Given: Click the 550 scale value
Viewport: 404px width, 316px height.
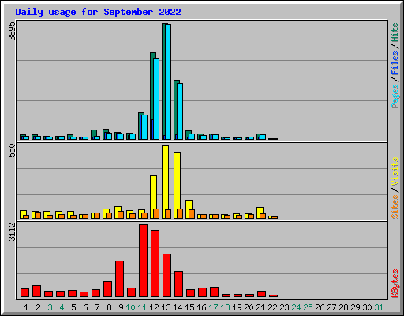Looking at the screenshot, I should click(x=12, y=150).
